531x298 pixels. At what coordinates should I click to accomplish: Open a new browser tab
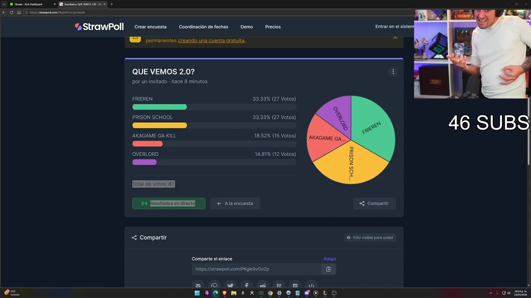(x=112, y=4)
